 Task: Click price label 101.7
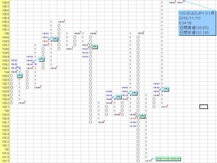[x=5, y=161]
